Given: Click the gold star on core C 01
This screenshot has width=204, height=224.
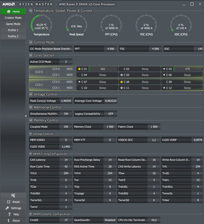Looking at the screenshot, I should (79, 69).
